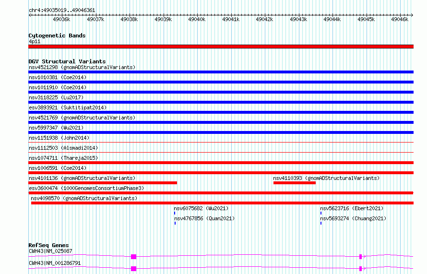Click the 49038k ruler tick label
The width and height of the screenshot is (427, 274).
pyautogui.click(x=129, y=19)
